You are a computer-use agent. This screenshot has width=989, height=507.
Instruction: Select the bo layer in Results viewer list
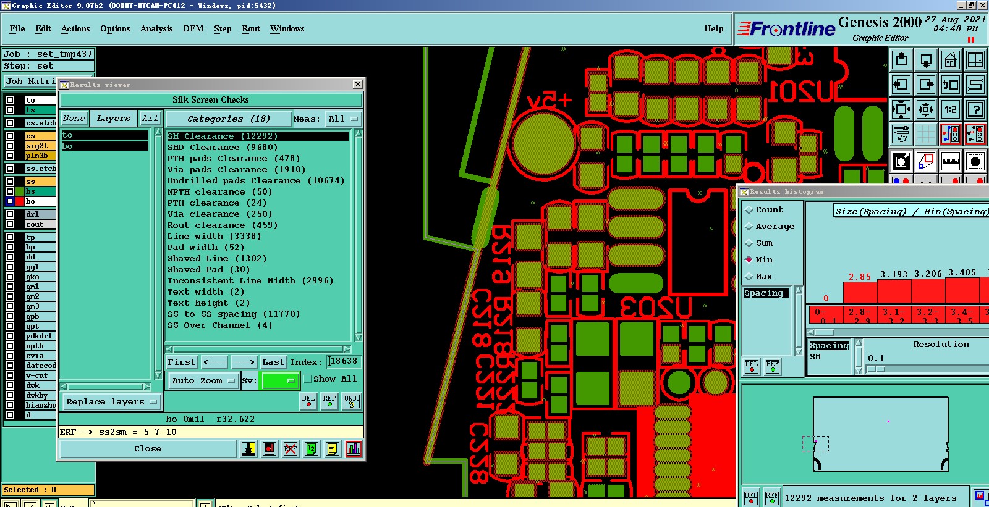104,146
